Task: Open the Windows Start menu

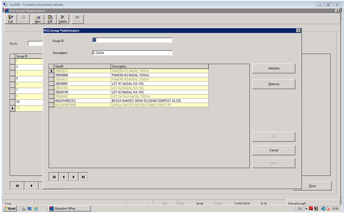Action: click(x=10, y=208)
